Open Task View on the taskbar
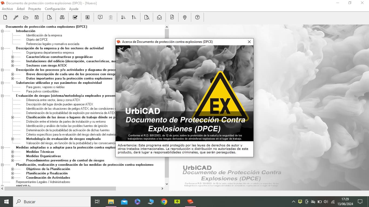The height and width of the screenshot is (207, 369). click(x=97, y=202)
